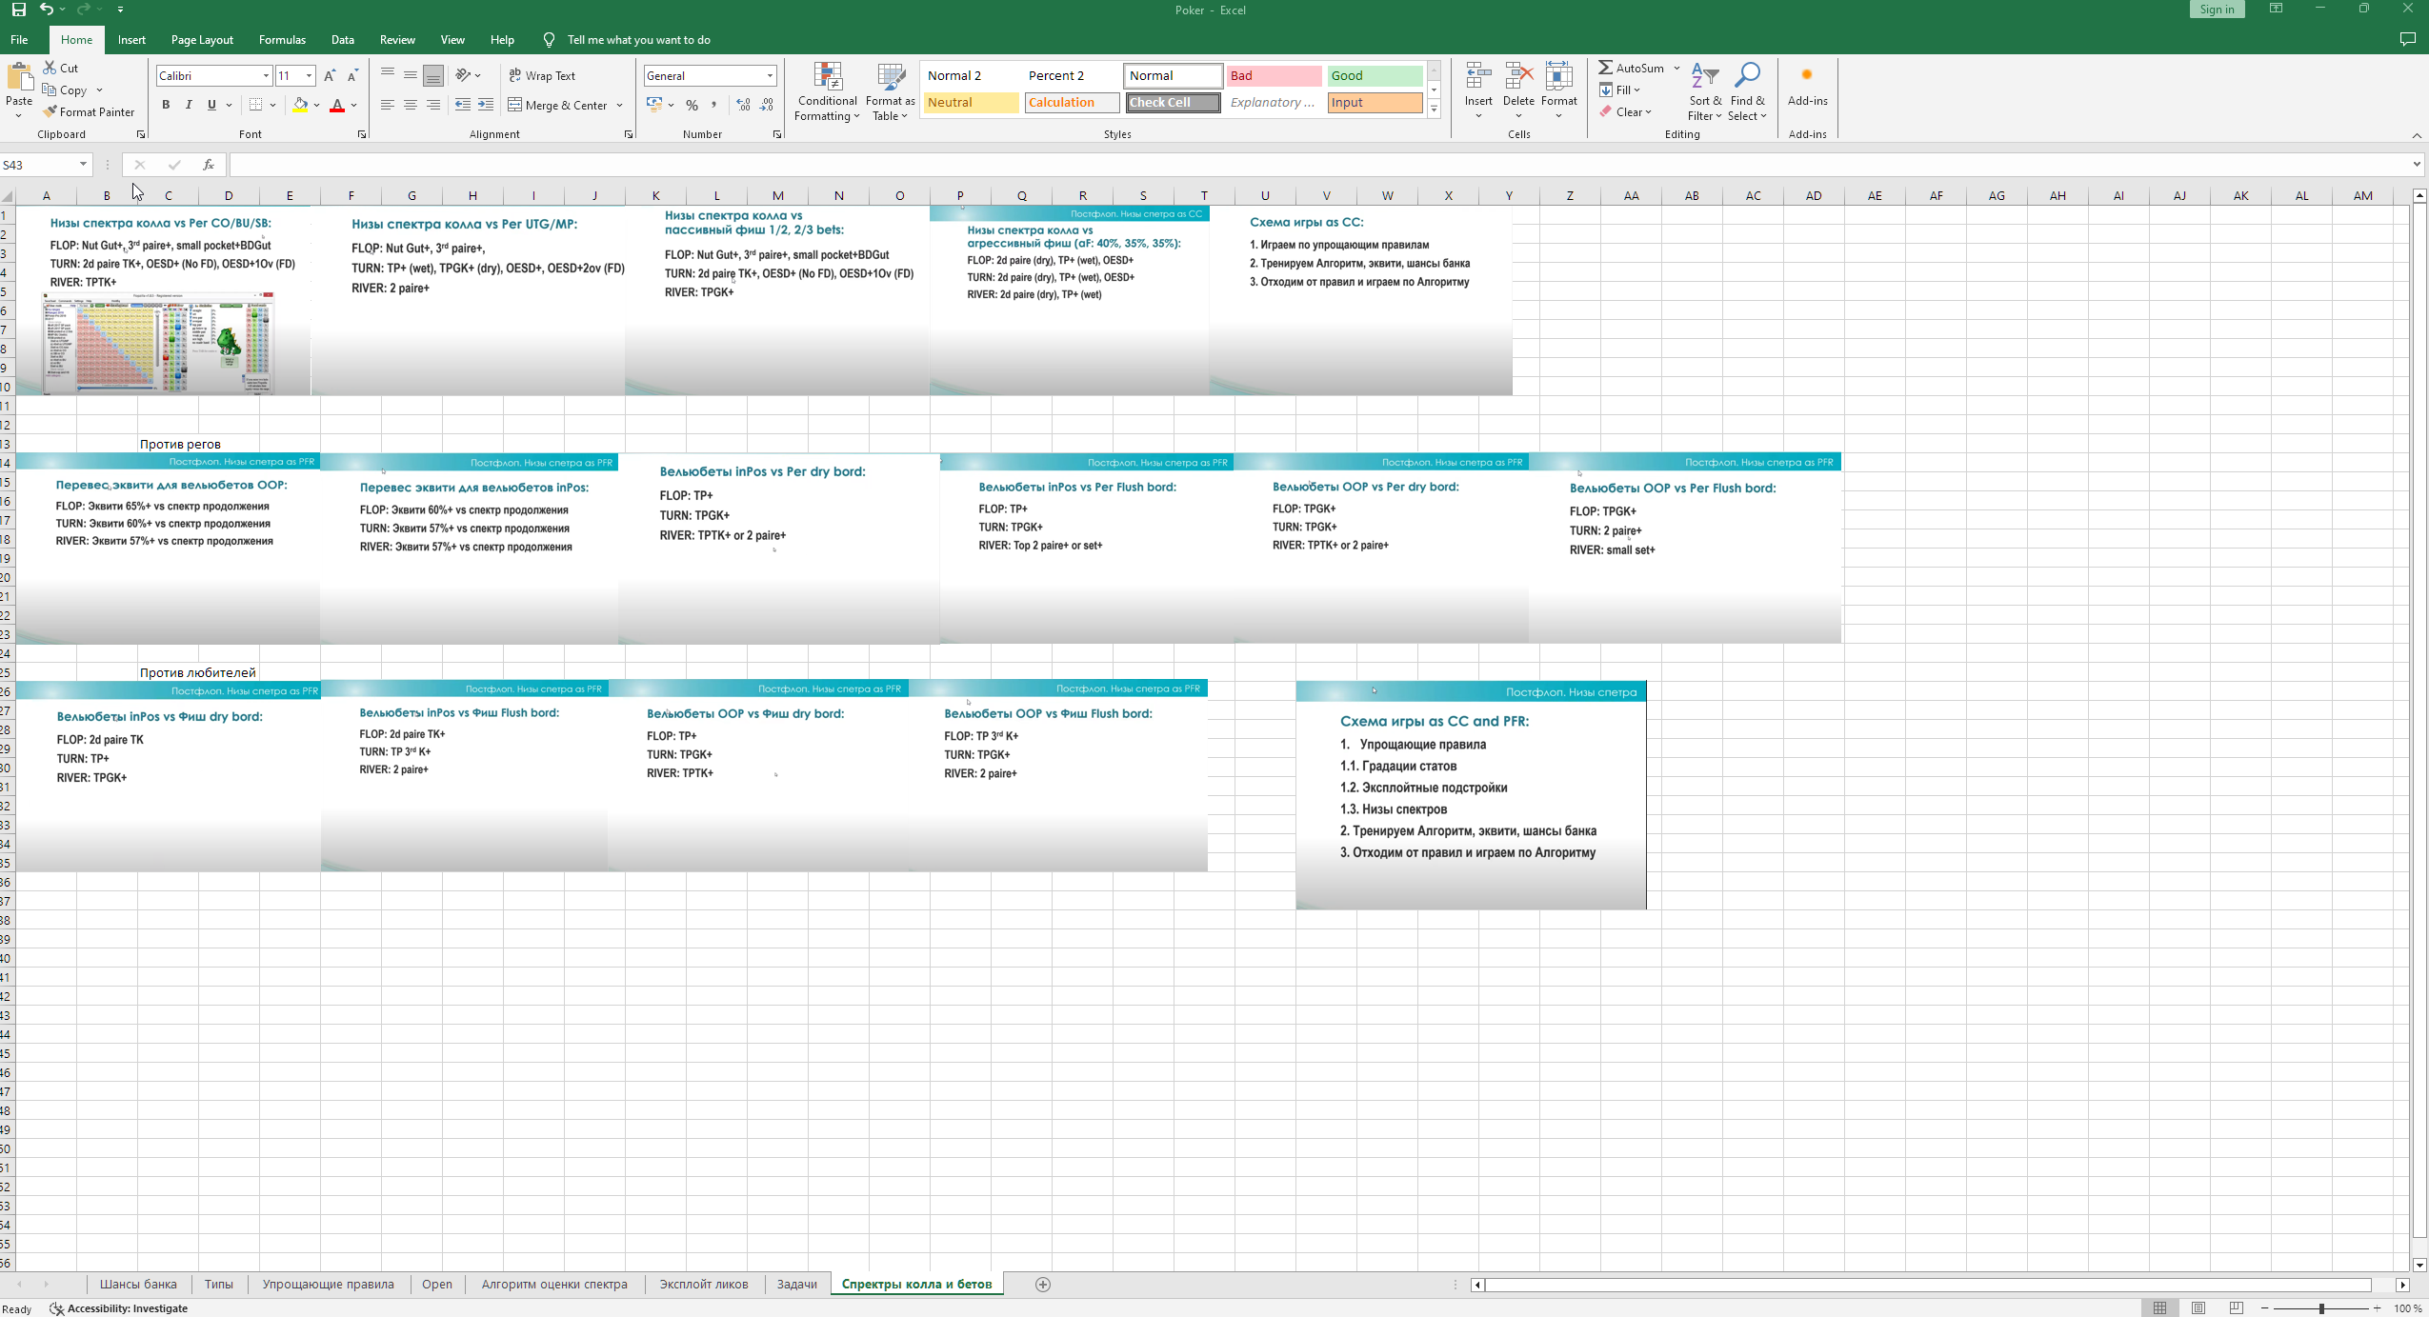Image resolution: width=2429 pixels, height=1317 pixels.
Task: Align text to the bottom
Action: click(433, 75)
